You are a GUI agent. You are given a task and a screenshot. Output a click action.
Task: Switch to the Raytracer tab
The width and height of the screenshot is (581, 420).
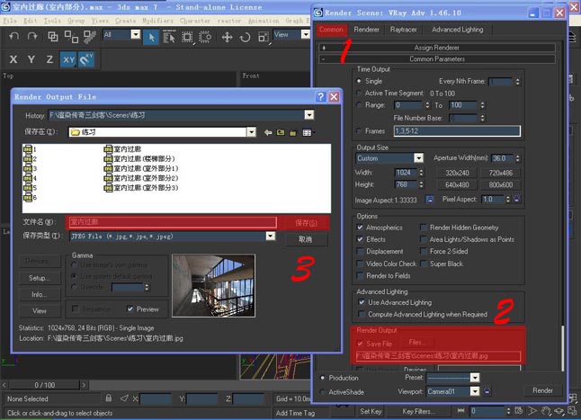coord(403,30)
